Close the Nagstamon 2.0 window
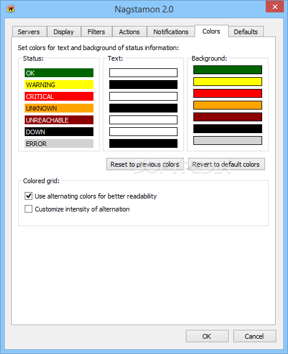The height and width of the screenshot is (354, 288). click(x=274, y=6)
